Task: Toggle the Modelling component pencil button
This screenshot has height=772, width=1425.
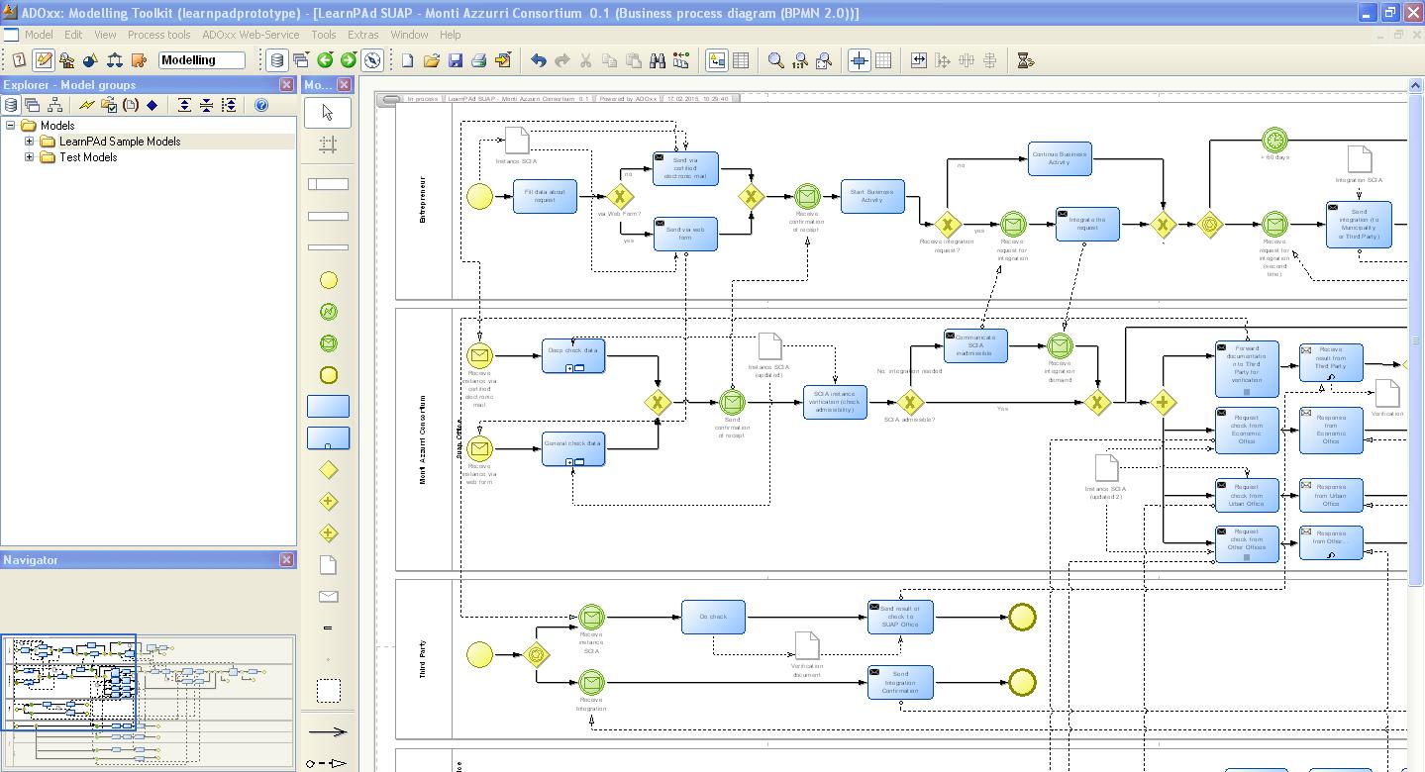Action: coord(44,60)
